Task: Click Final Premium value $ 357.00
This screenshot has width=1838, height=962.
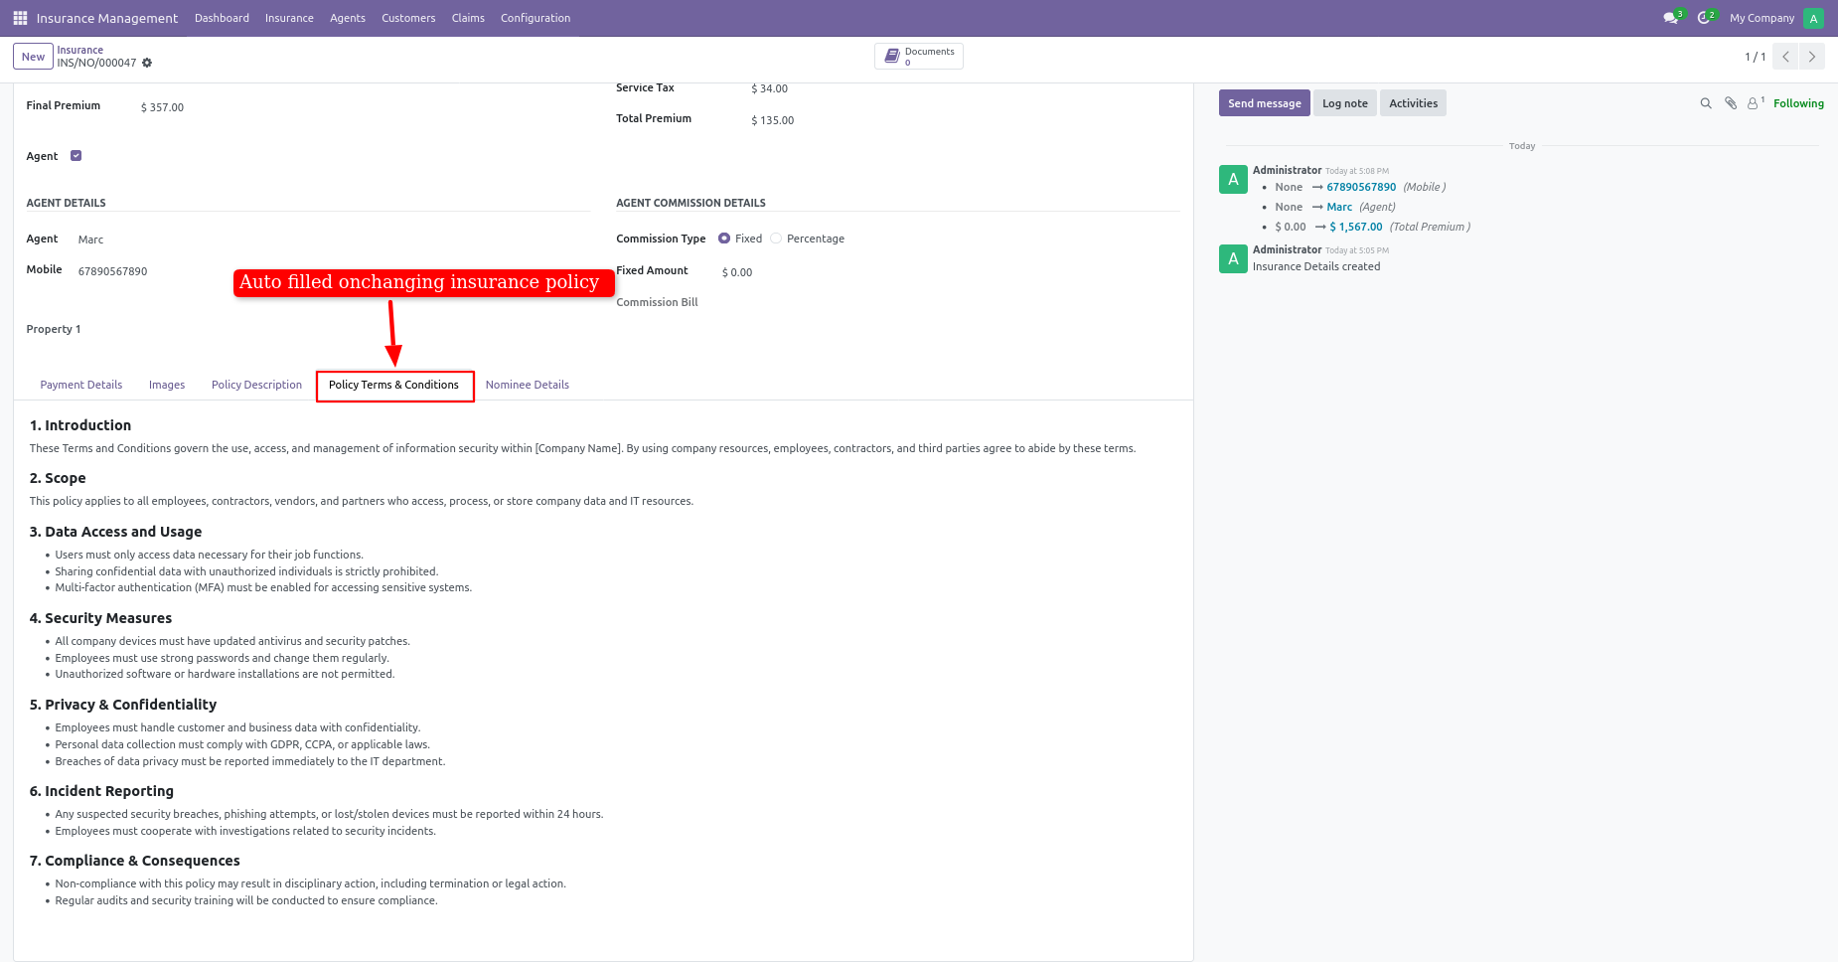Action: click(162, 107)
